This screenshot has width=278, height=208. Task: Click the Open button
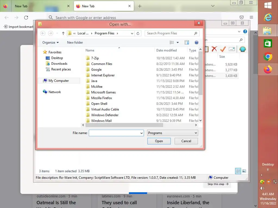pyautogui.click(x=159, y=141)
